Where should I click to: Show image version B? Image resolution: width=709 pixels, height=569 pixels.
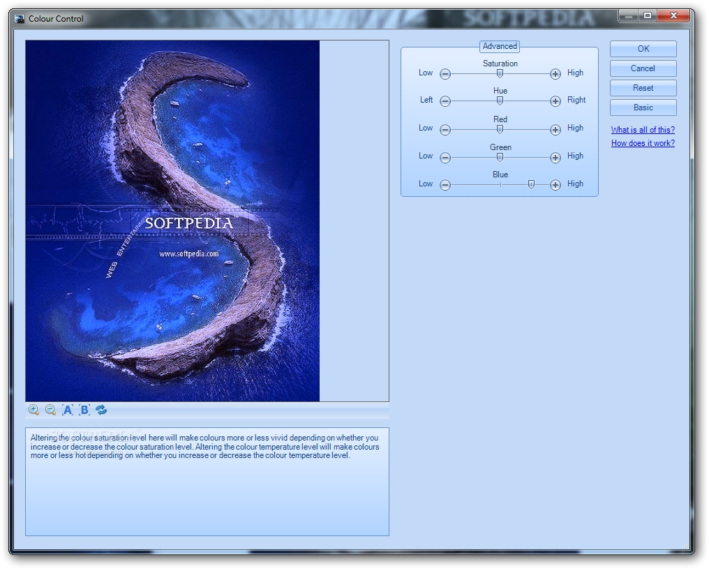[x=84, y=410]
